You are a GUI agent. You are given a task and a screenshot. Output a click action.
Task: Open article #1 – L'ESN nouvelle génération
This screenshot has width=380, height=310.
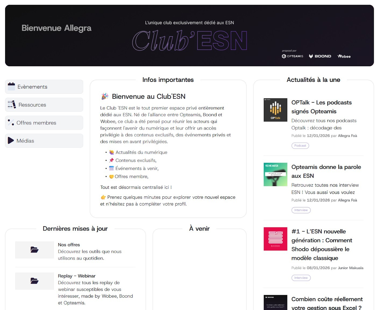click(x=322, y=245)
